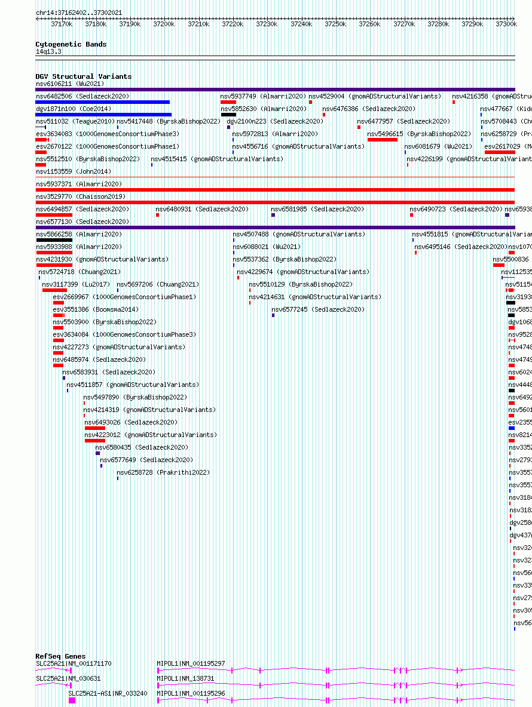This screenshot has height=707, width=532.
Task: Open variant label nsv6583931 (Sedlazeck2020)
Action: tap(109, 373)
